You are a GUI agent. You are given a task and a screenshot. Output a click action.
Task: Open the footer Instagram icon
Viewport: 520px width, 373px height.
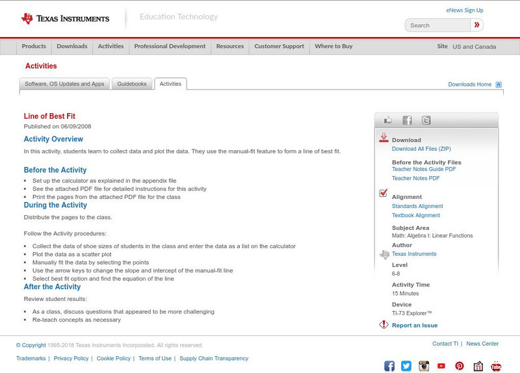[x=424, y=366]
